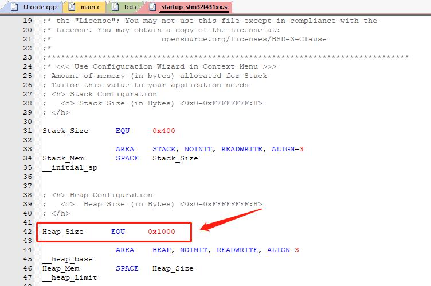Click line number 42 in the gutter
431x286 pixels.
[28, 232]
